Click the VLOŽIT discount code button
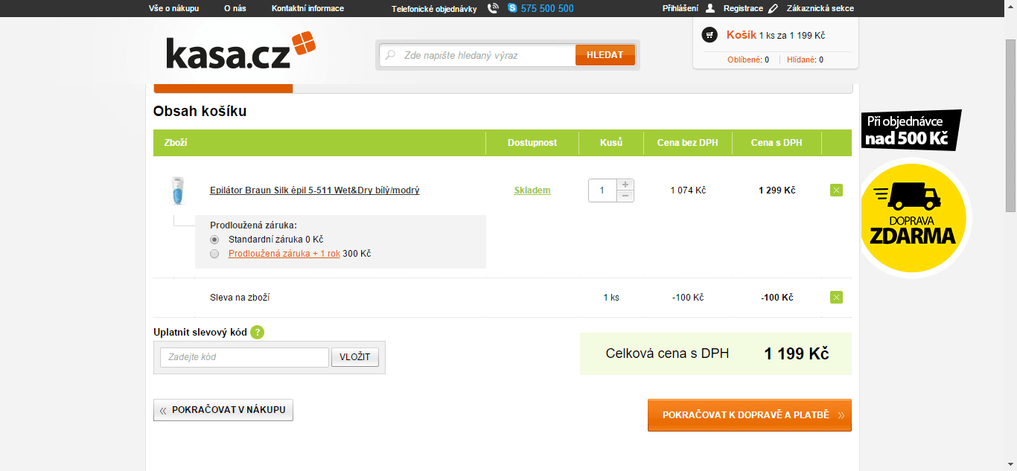Image resolution: width=1017 pixels, height=471 pixels. click(x=355, y=357)
